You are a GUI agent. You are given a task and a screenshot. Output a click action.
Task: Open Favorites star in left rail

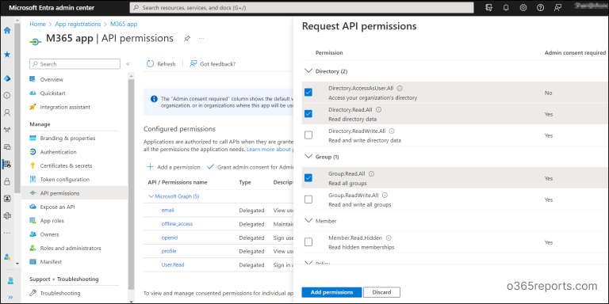[x=7, y=55]
